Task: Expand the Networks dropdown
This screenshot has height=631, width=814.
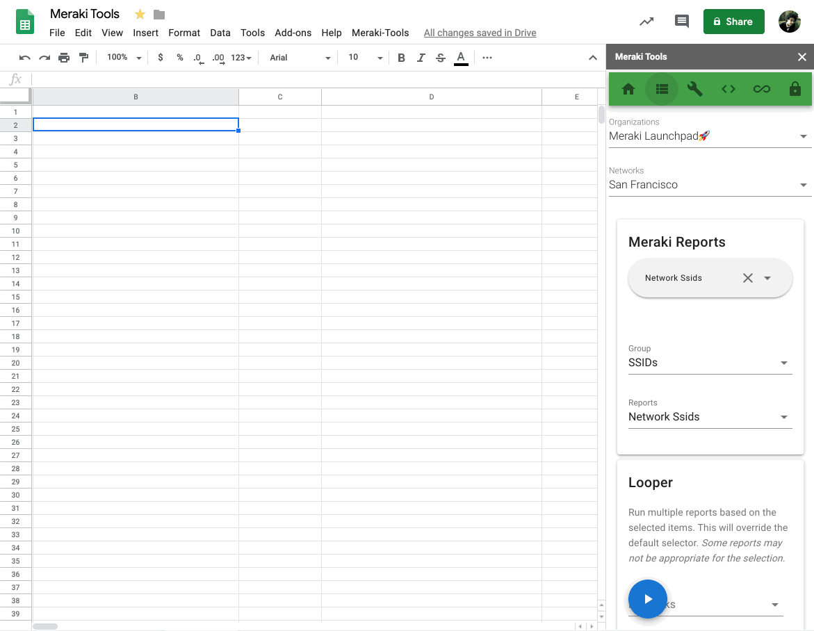Action: [x=709, y=185]
